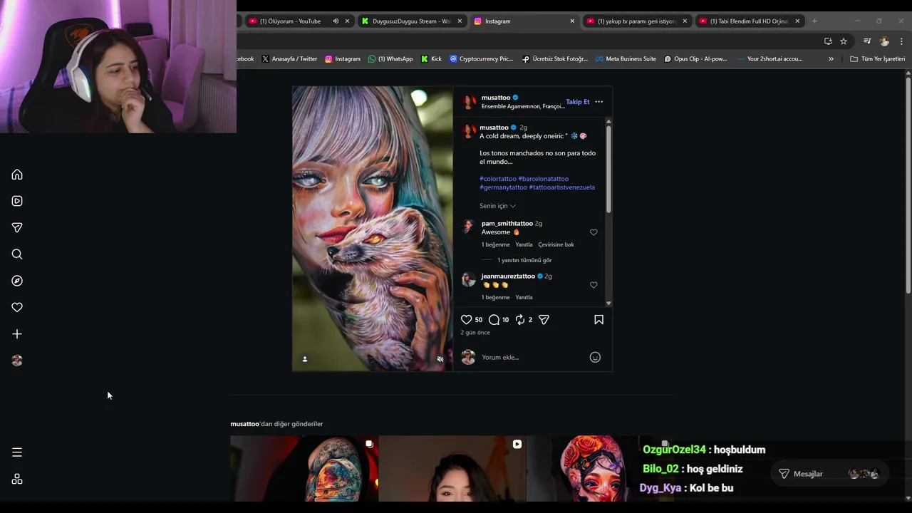This screenshot has width=912, height=513.
Task: Open Cryptocurrency Prices bookmark
Action: 481,59
